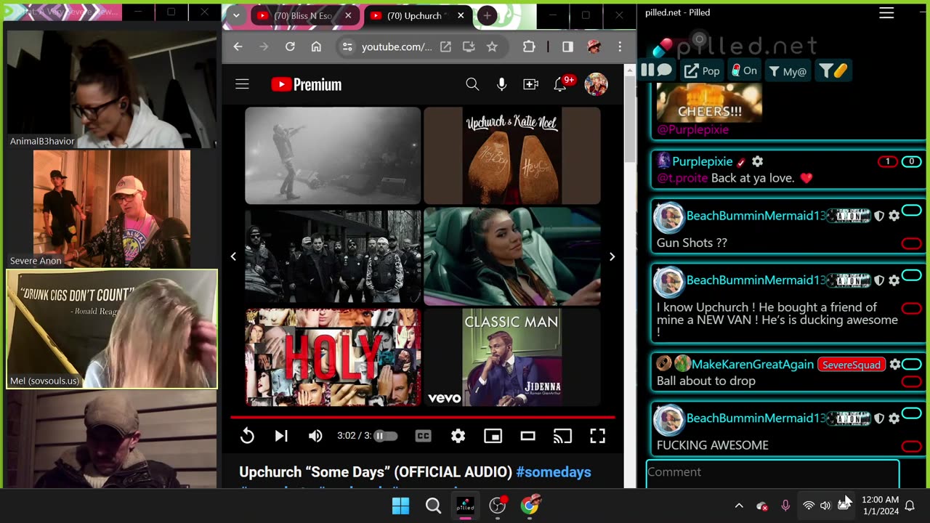The height and width of the screenshot is (523, 930).
Task: Filter chat by My@ mentions
Action: point(788,70)
